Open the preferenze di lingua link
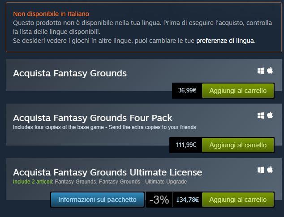This screenshot has height=217, width=284. pyautogui.click(x=225, y=41)
